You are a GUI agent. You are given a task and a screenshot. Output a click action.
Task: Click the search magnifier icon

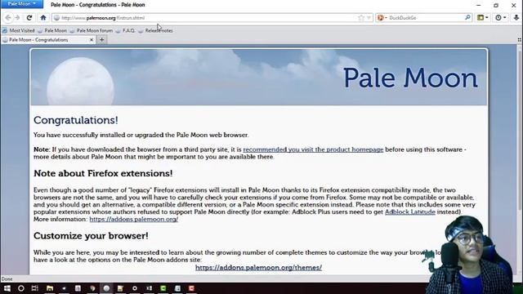pyautogui.click(x=467, y=18)
